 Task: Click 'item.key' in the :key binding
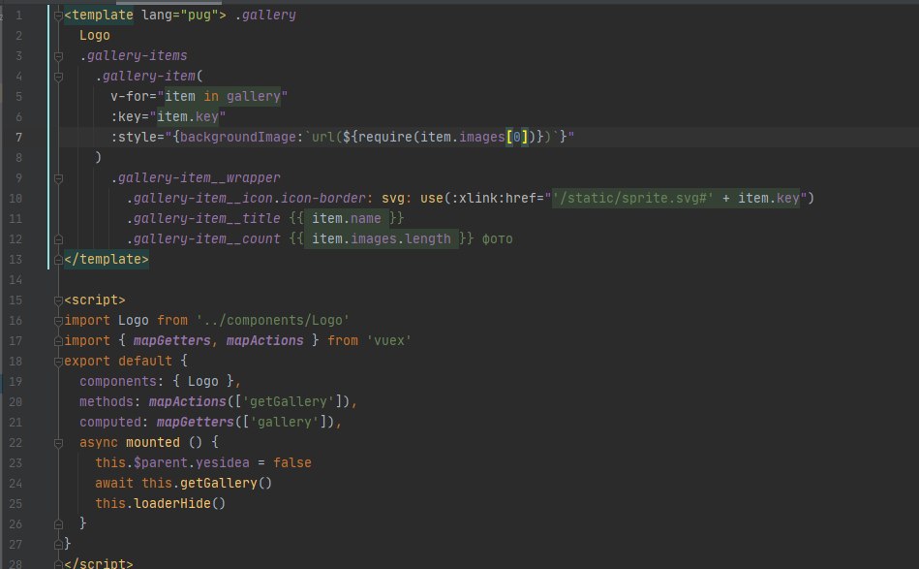[x=188, y=116]
